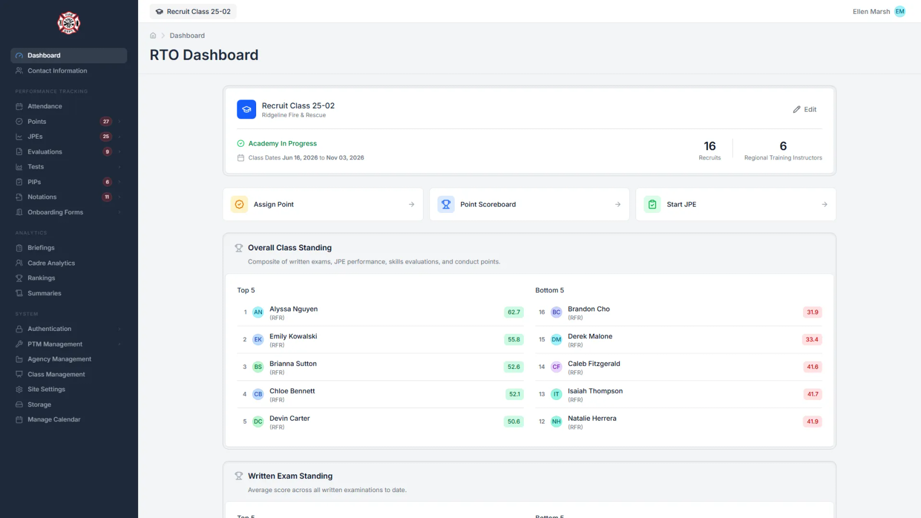The height and width of the screenshot is (518, 921).
Task: Open the Start JPE card
Action: [x=736, y=204]
